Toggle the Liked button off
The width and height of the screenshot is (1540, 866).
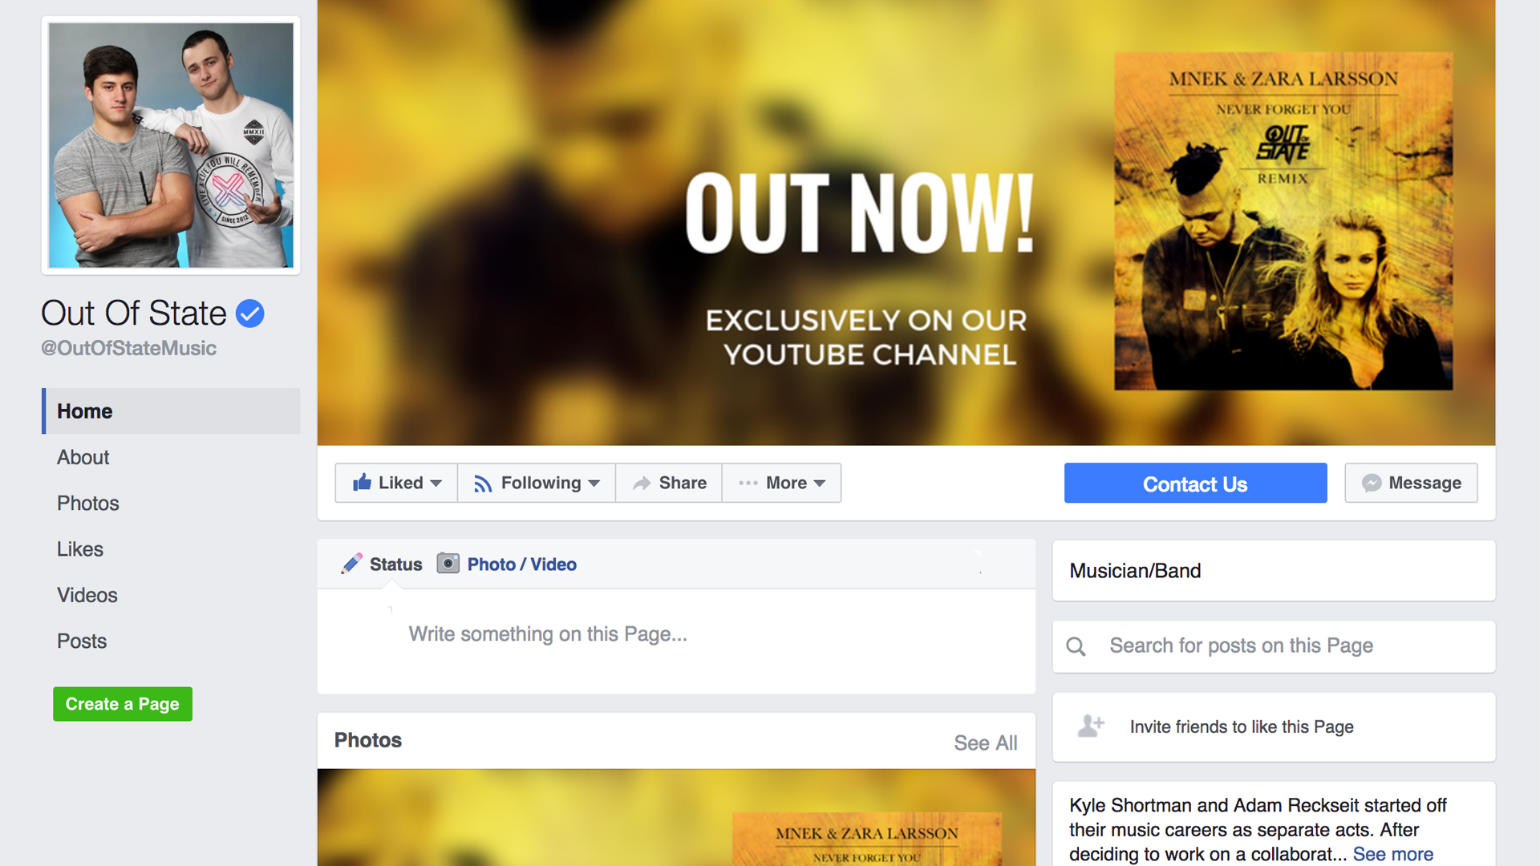click(396, 483)
